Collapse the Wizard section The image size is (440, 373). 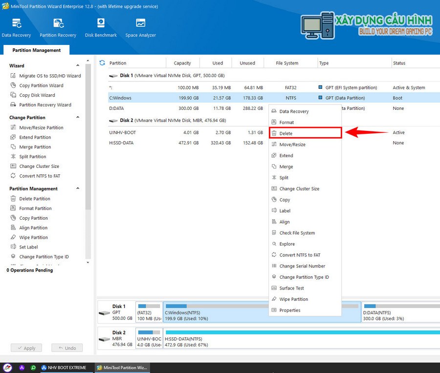pyautogui.click(x=77, y=66)
